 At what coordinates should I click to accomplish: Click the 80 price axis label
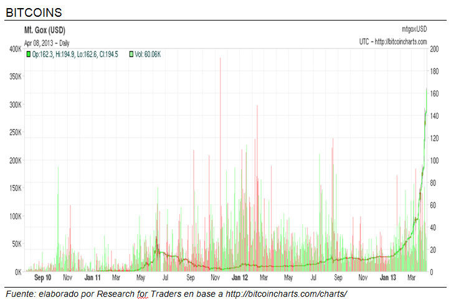click(x=433, y=183)
